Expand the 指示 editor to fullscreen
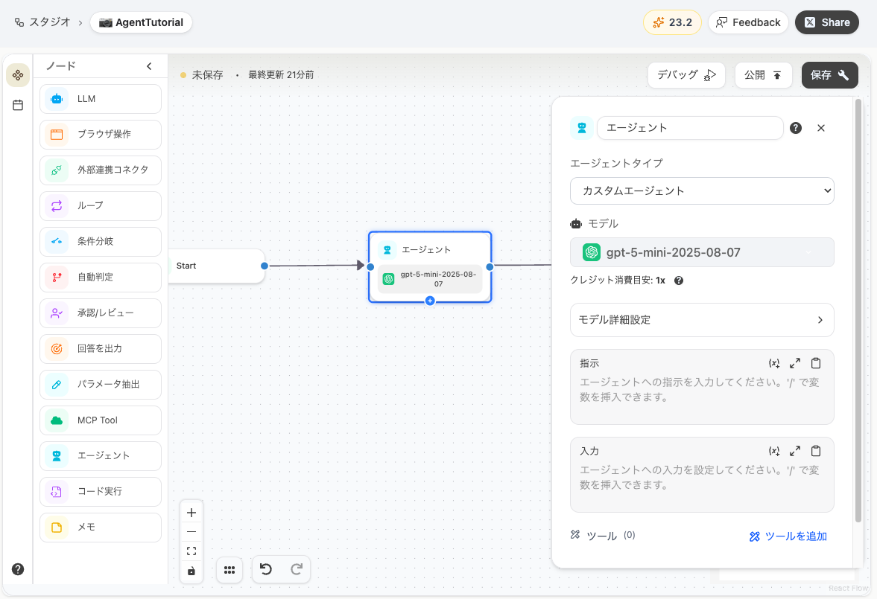 [795, 363]
